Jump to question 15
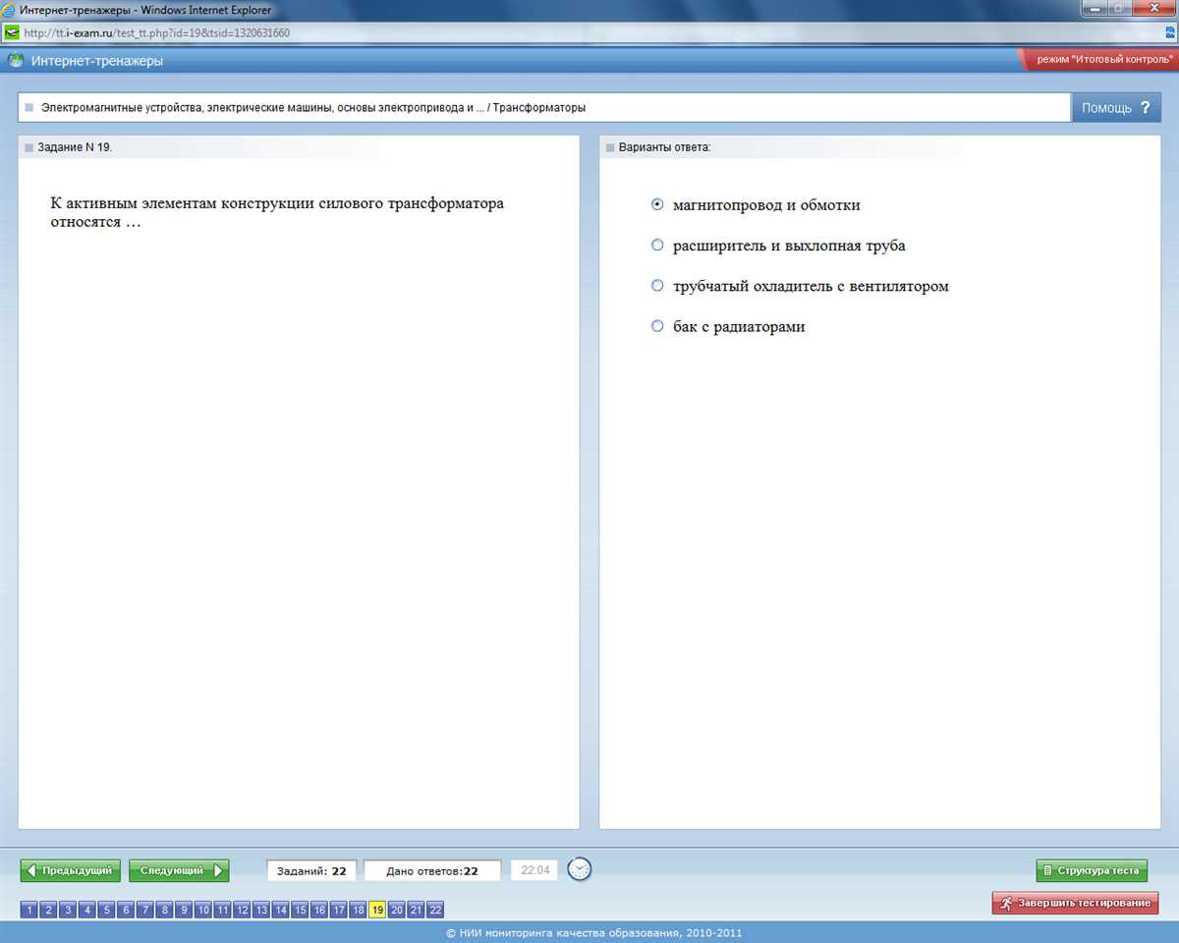Screen dimensions: 1179x943 coord(300,910)
